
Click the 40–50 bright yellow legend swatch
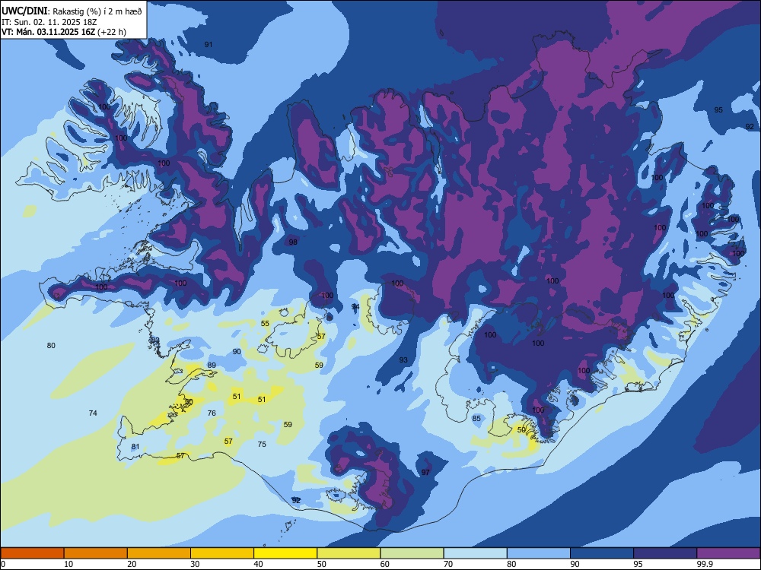pyautogui.click(x=285, y=553)
